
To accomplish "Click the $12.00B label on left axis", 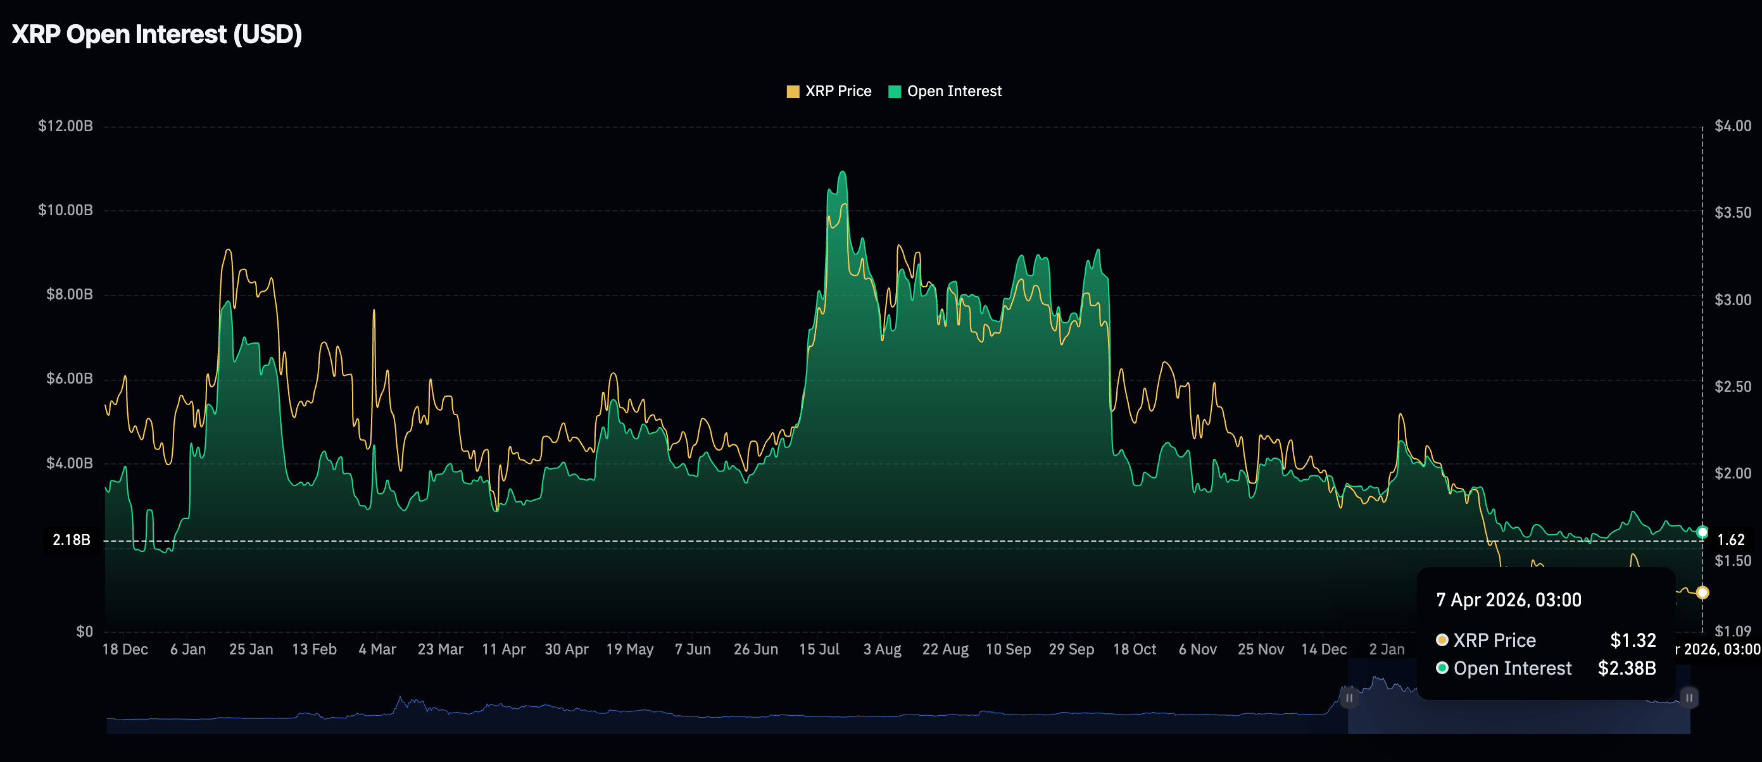I will coord(65,126).
